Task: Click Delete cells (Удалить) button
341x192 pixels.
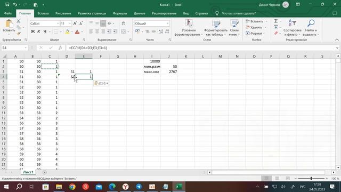Action: pyautogui.click(x=255, y=27)
